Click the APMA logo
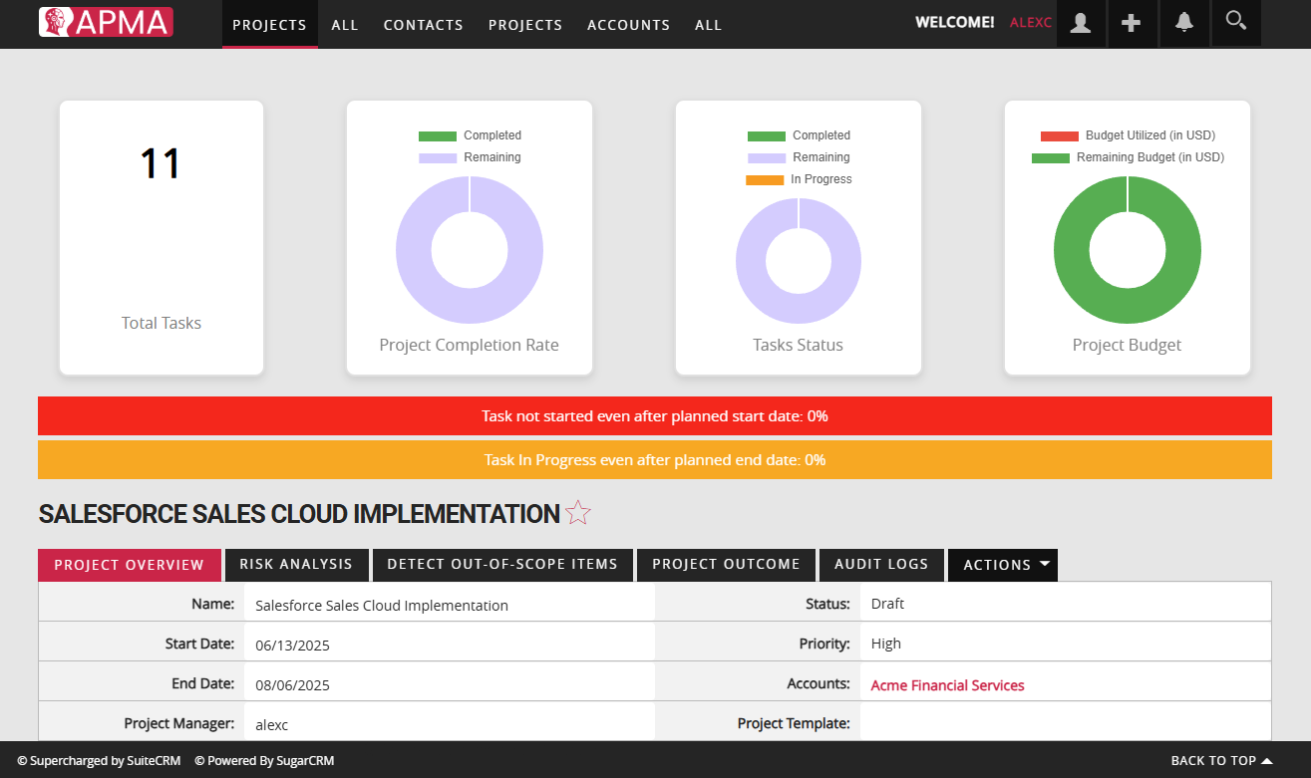 (x=106, y=22)
